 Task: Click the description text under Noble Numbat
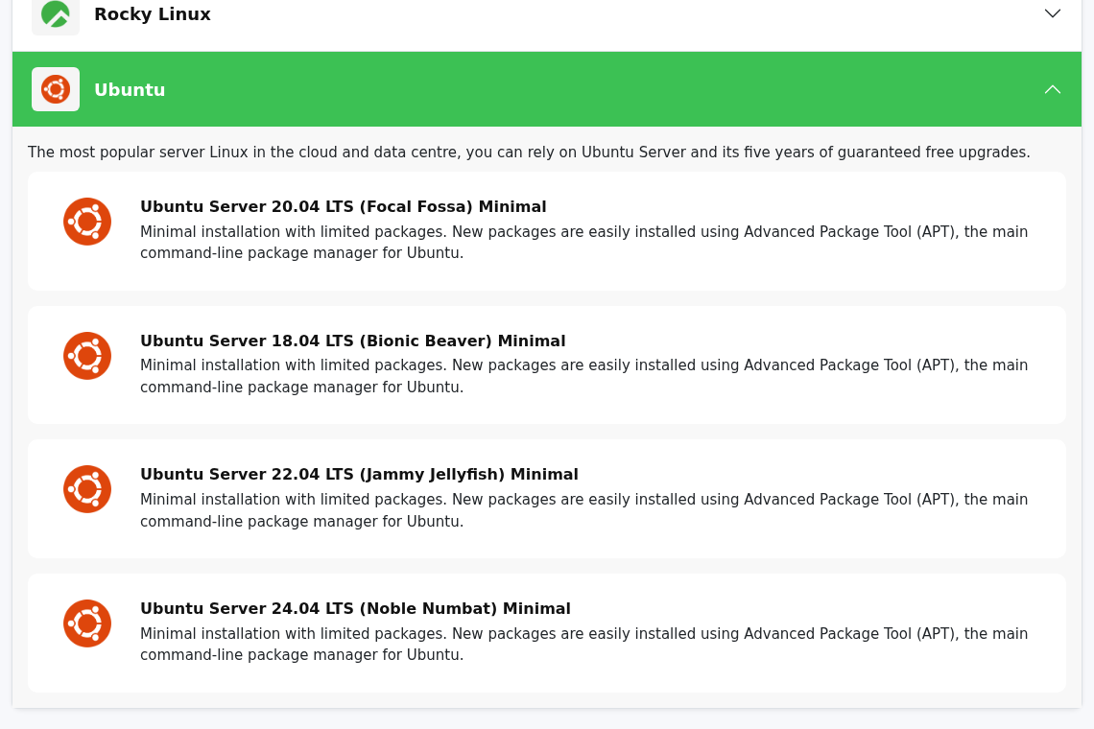coord(584,644)
